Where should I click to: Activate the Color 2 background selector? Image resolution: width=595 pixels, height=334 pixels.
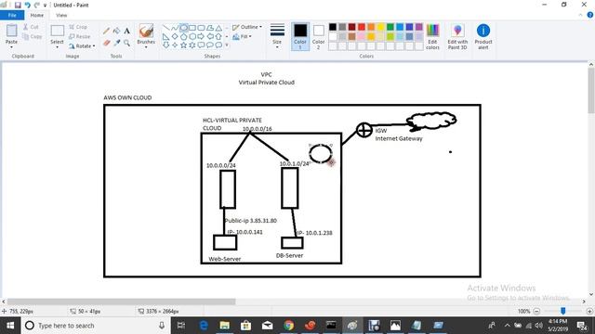pyautogui.click(x=318, y=36)
